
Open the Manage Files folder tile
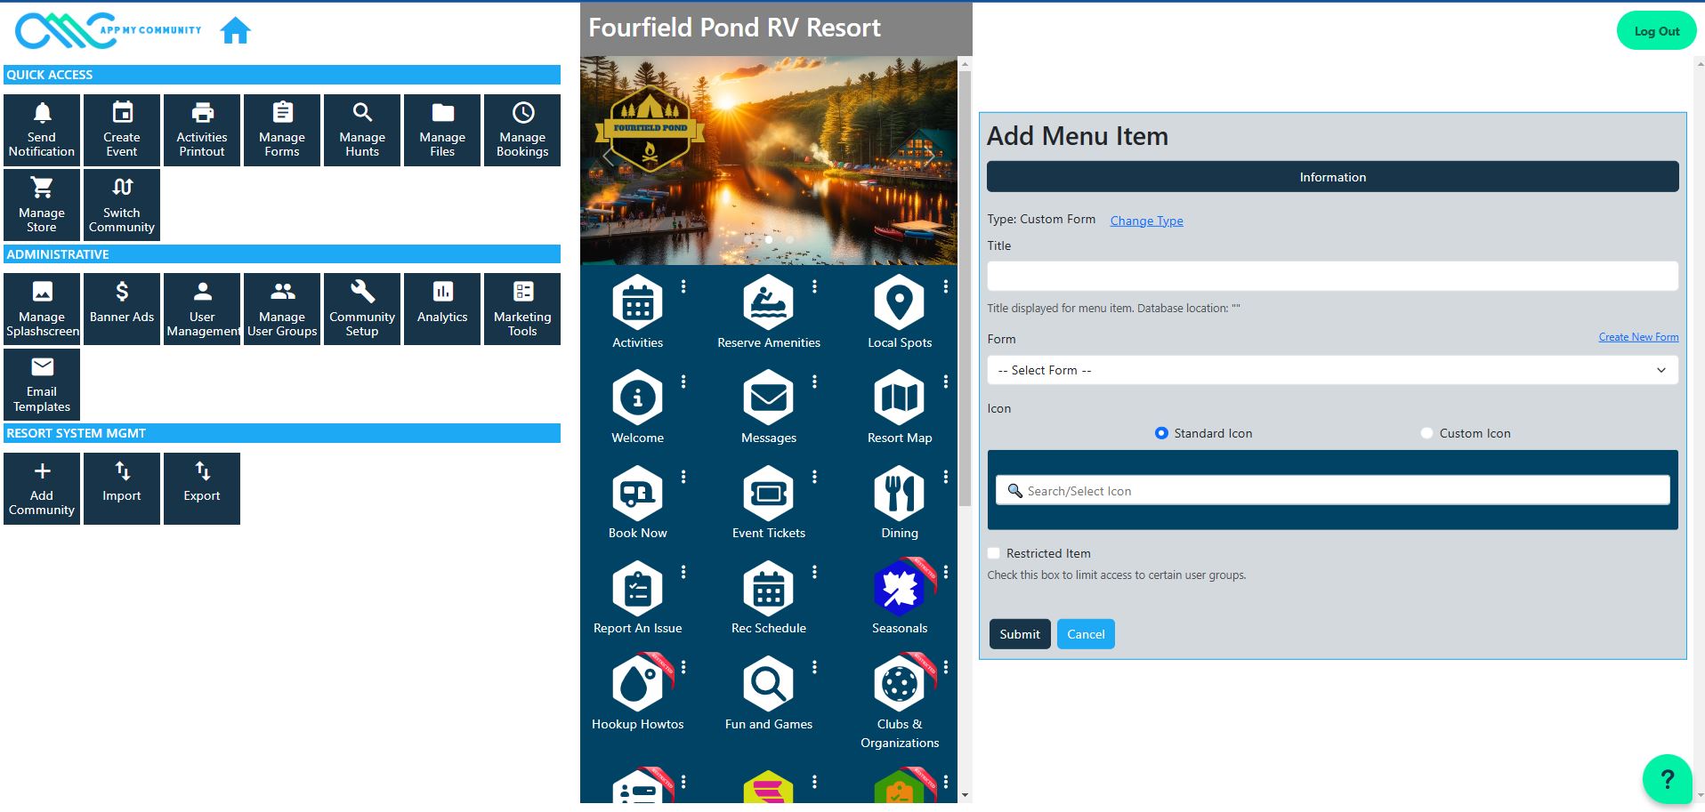click(x=442, y=130)
